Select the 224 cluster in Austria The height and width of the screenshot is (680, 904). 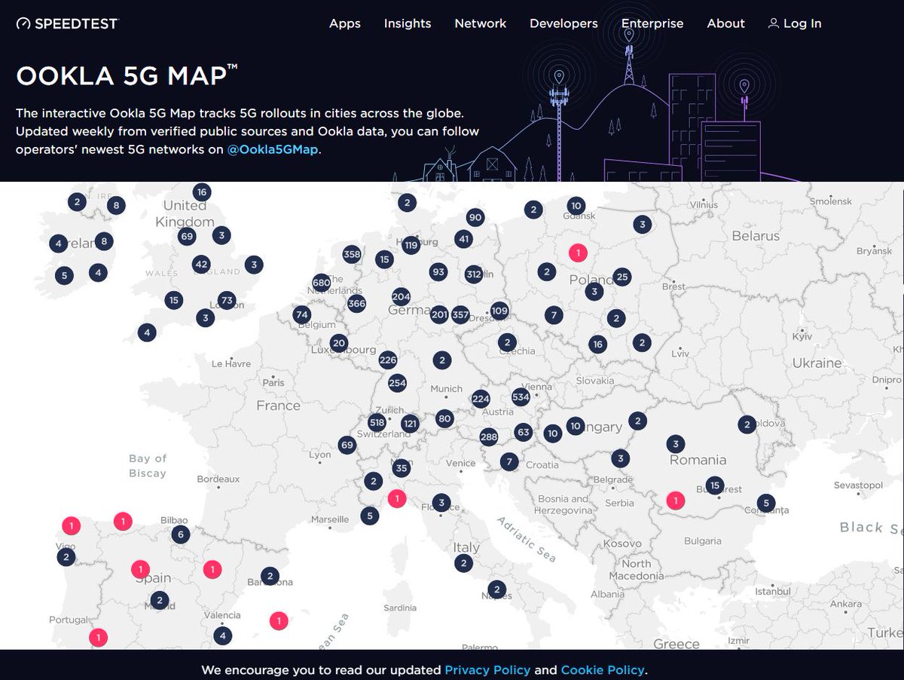point(481,399)
